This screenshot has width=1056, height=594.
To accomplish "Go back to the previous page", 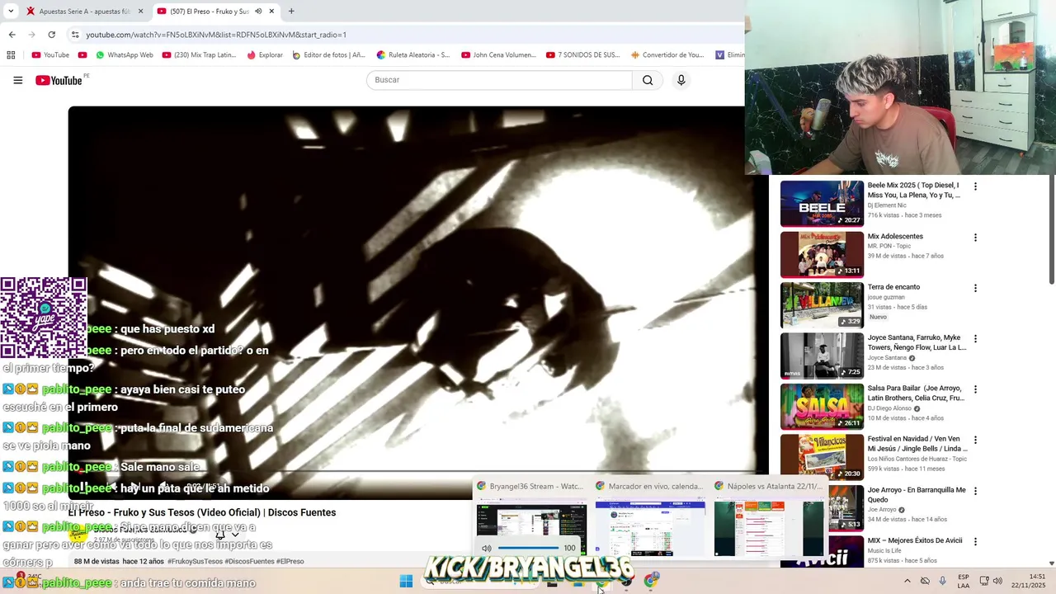I will (x=12, y=35).
